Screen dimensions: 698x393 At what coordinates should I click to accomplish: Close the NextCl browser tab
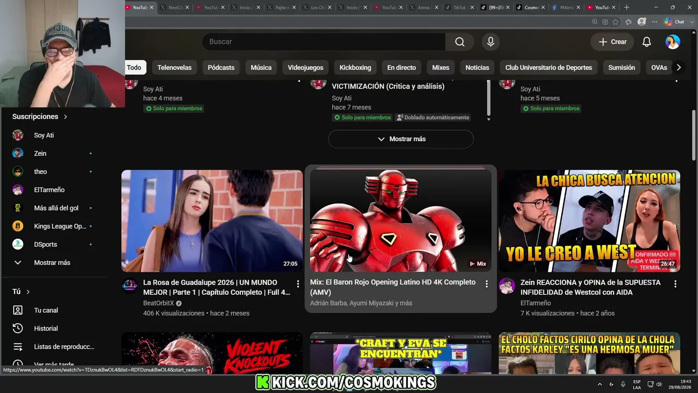click(x=188, y=8)
